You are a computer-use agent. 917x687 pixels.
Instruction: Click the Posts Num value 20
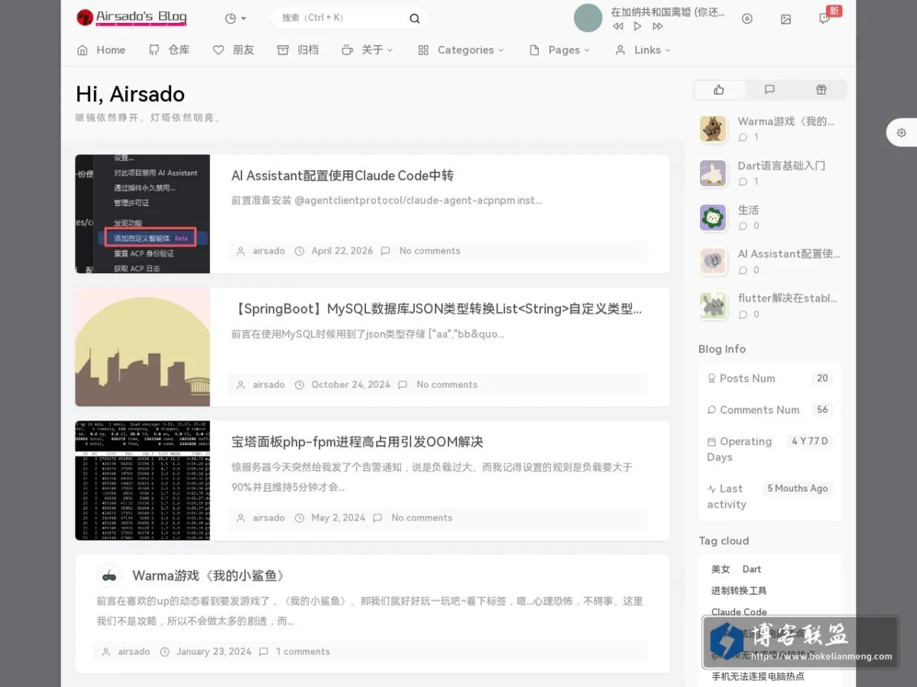822,378
